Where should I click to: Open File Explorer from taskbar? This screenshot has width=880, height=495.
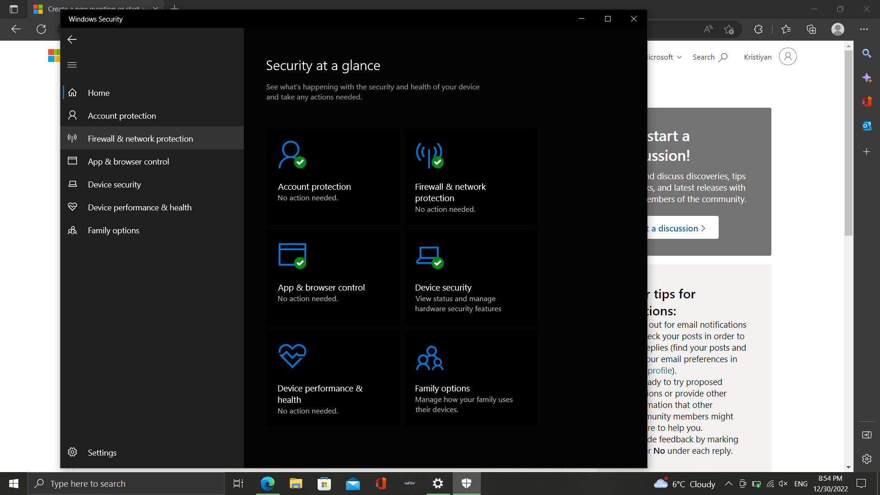click(296, 484)
